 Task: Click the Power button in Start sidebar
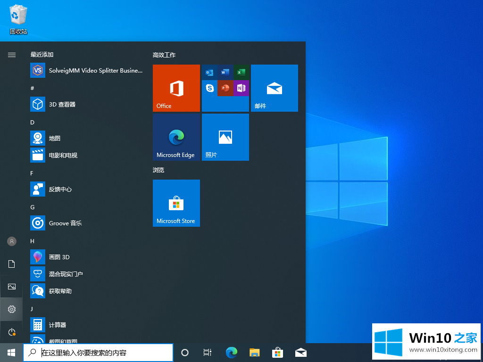[12, 332]
